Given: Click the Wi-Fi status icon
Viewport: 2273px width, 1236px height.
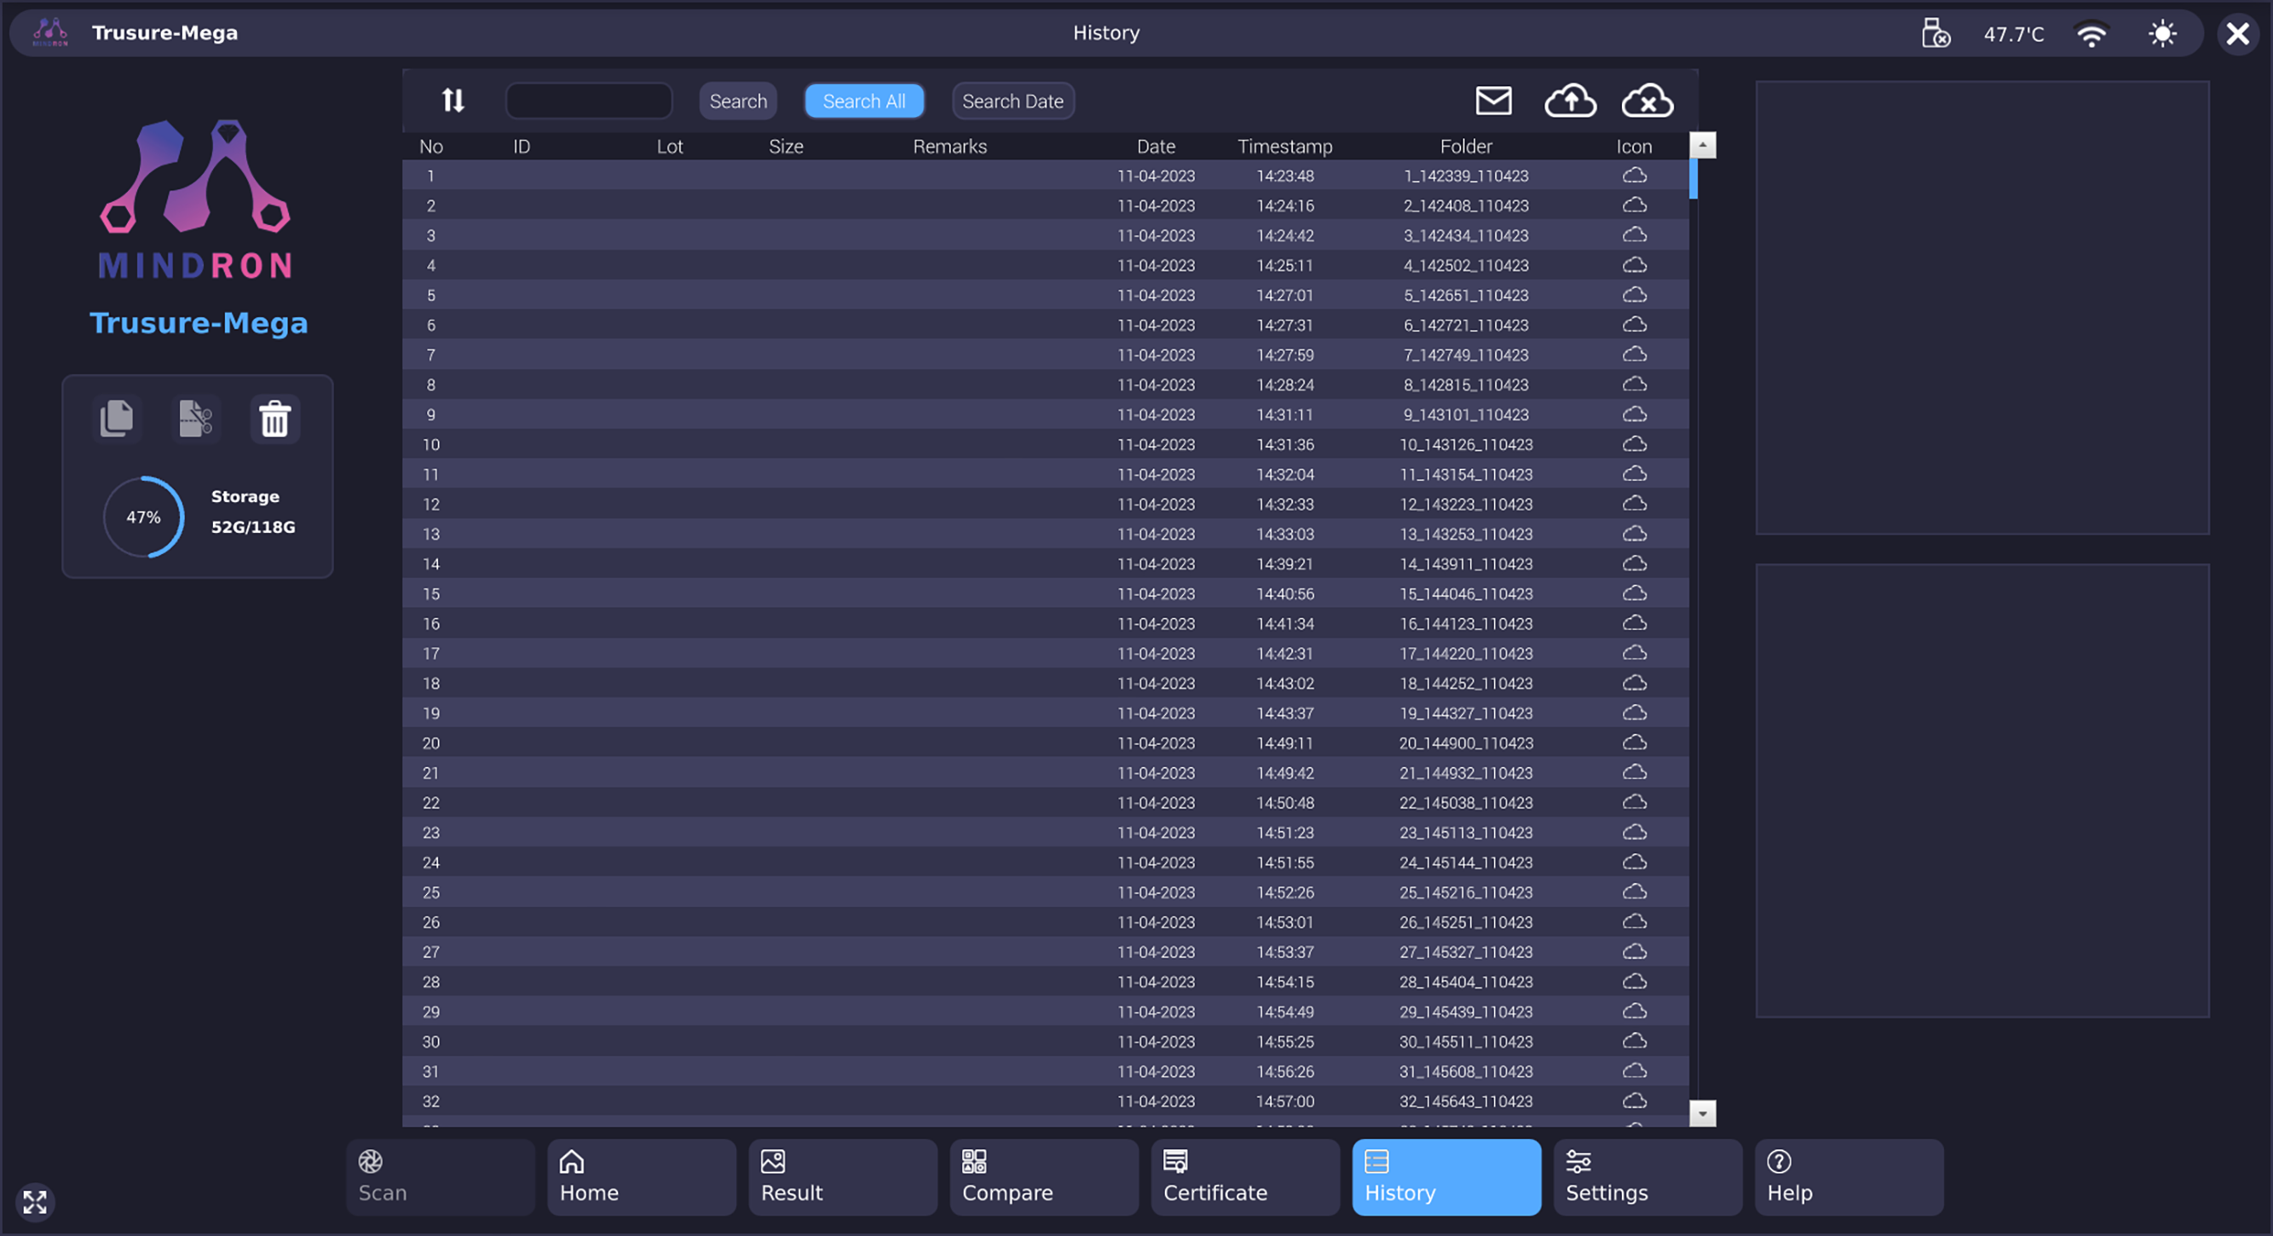Looking at the screenshot, I should tap(2091, 34).
